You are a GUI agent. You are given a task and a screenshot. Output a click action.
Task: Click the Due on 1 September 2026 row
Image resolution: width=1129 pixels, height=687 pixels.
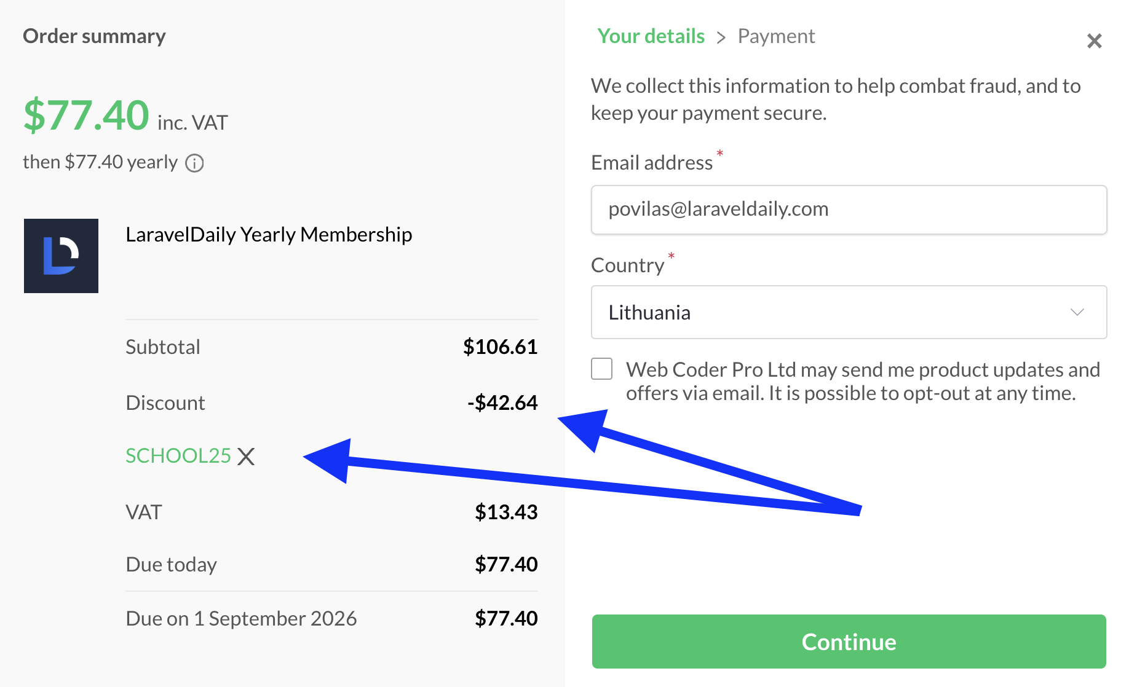tap(331, 618)
